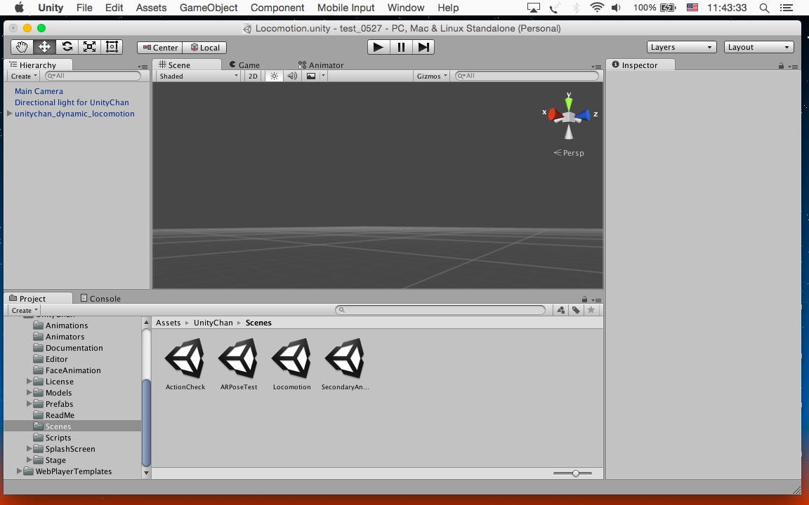Select the Rotate tool
This screenshot has height=505, width=809.
(67, 47)
